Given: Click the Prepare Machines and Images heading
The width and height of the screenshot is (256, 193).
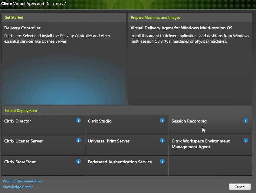Looking at the screenshot, I should [x=156, y=18].
